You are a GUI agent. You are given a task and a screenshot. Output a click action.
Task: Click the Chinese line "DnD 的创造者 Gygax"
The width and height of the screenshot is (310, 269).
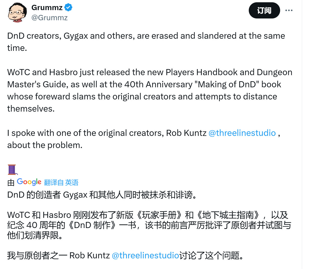(x=102, y=195)
